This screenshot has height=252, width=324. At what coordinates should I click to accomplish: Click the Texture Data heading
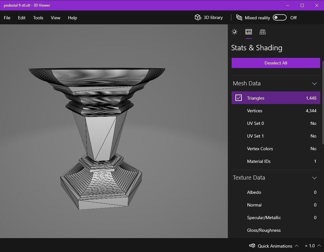click(x=249, y=178)
